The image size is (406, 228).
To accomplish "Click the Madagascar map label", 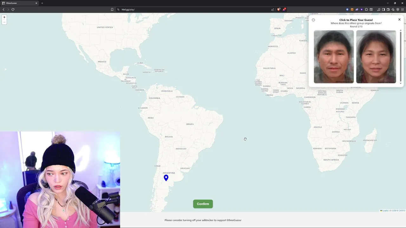I will point(370,140).
